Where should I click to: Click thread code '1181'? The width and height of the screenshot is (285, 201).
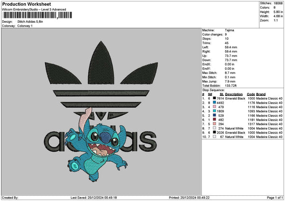(251, 120)
